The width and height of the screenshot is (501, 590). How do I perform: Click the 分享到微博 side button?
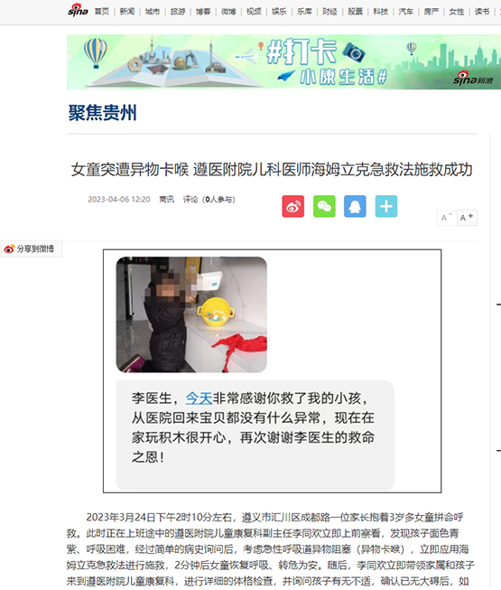tap(31, 248)
